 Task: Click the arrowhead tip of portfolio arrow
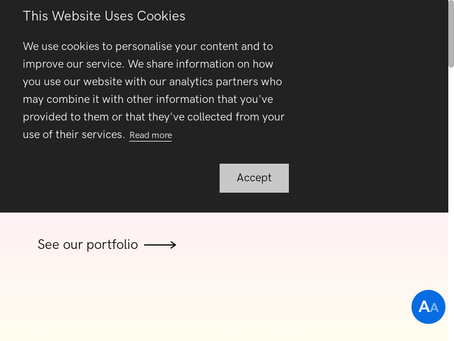(x=174, y=245)
